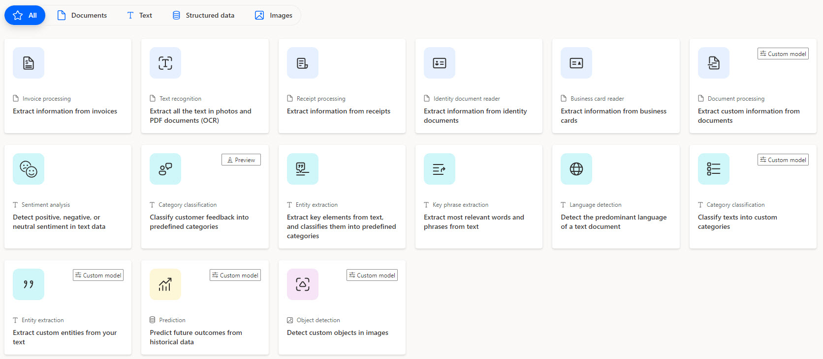Switch to the Structured data tab
This screenshot has width=823, height=359.
203,15
